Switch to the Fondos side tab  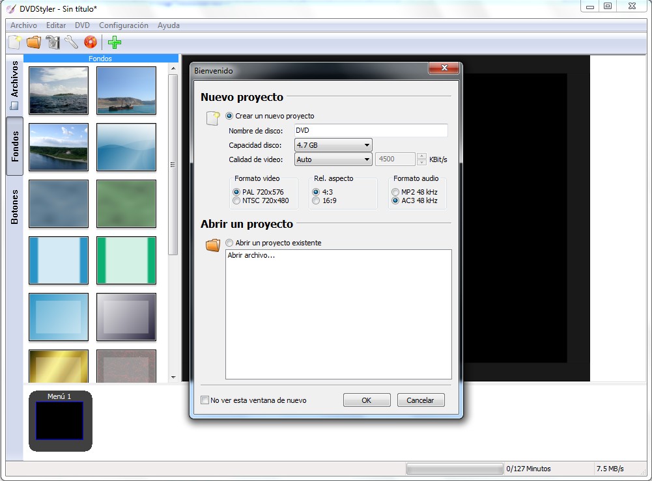[14, 146]
